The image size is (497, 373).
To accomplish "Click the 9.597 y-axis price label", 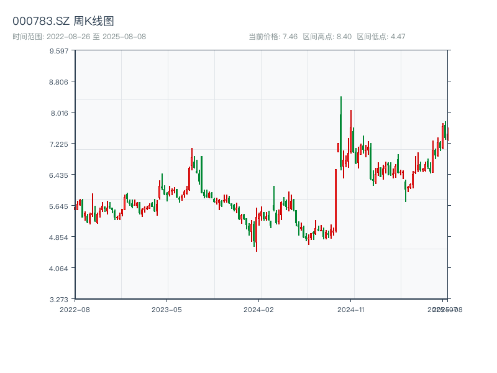I will (x=59, y=50).
